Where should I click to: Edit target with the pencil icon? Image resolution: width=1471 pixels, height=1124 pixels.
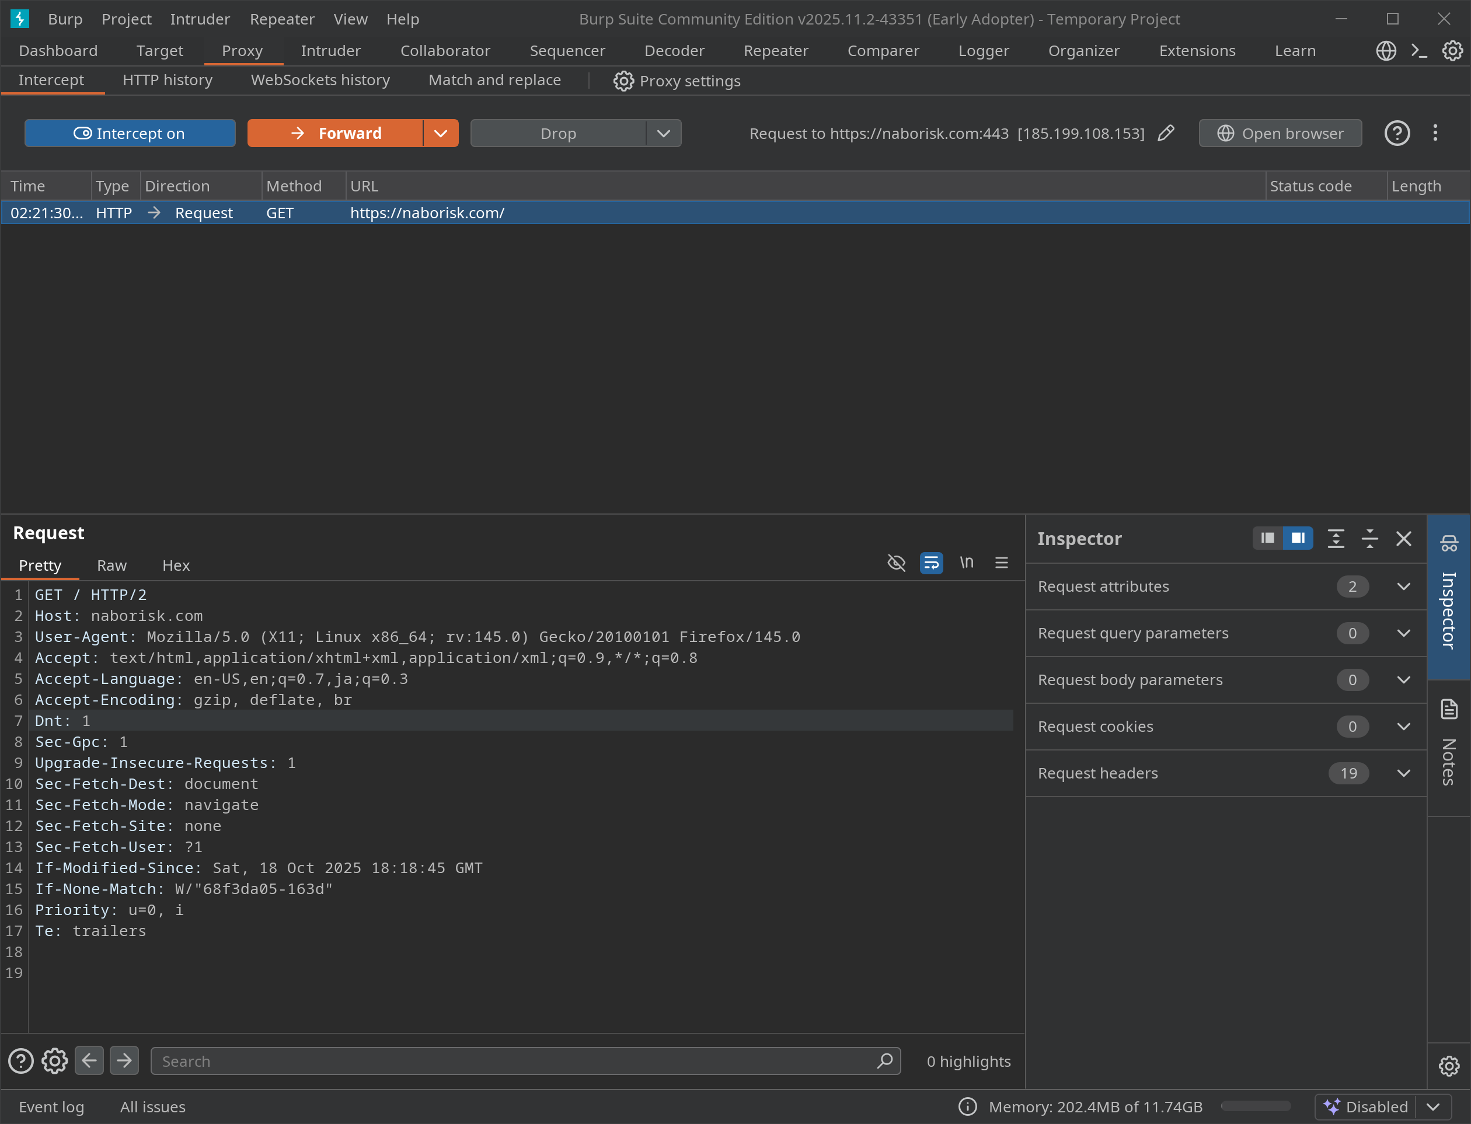[1166, 133]
